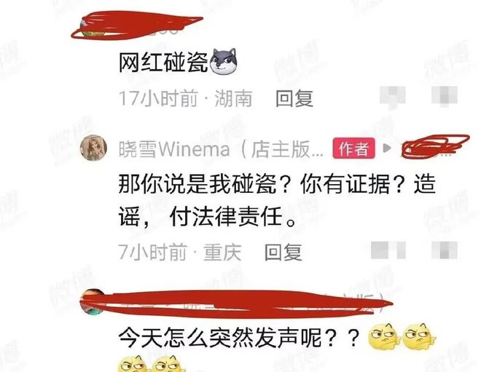Click blurred comment icon on Hunan comment
This screenshot has height=372, width=481.
[x=445, y=96]
